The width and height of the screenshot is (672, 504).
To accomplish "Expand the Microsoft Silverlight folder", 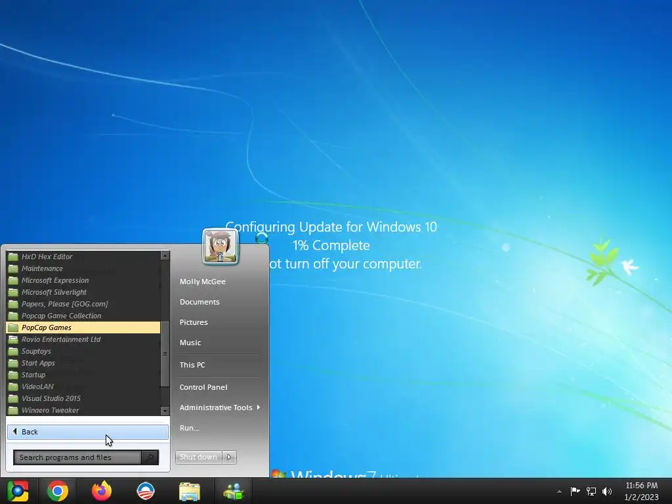I will 83,292.
